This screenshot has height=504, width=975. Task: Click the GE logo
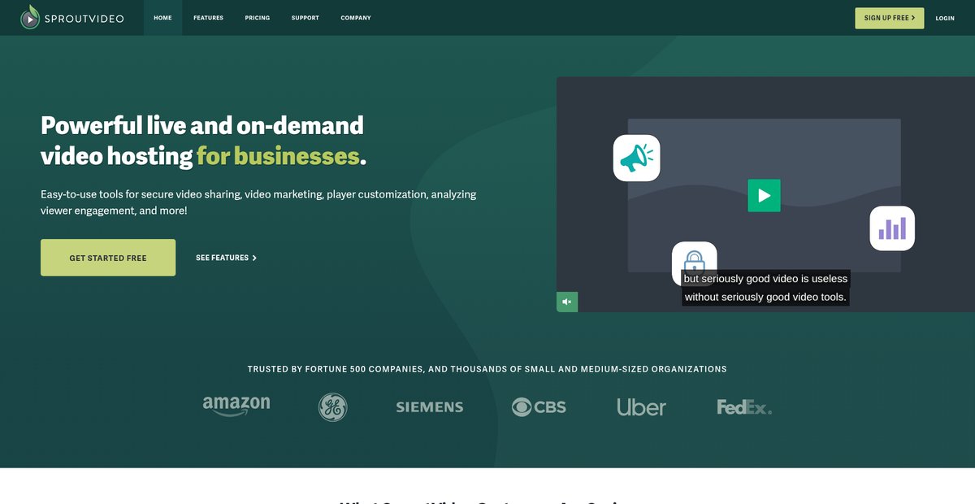(x=332, y=407)
